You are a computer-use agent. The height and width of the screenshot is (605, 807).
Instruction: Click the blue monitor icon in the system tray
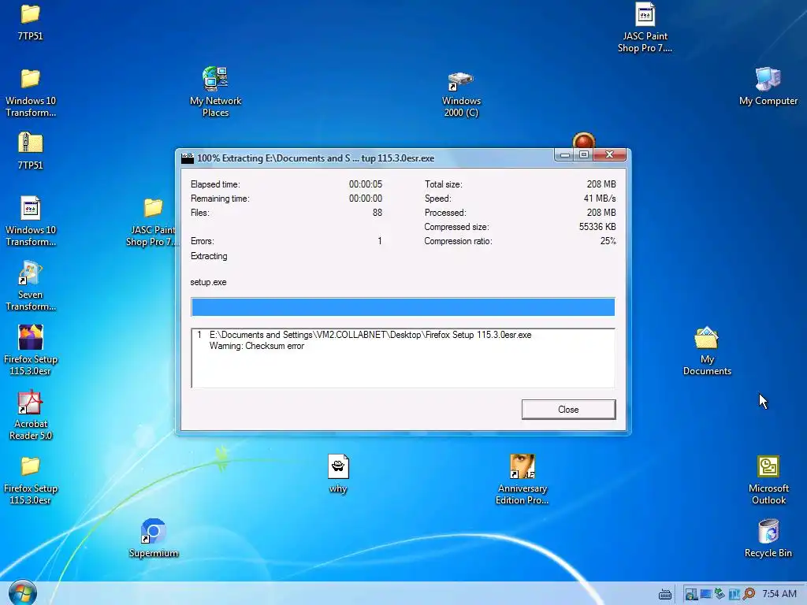pos(705,594)
